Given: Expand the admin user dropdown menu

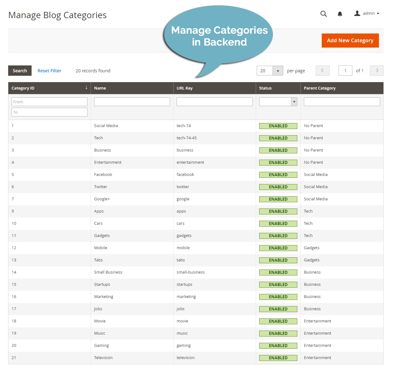Looking at the screenshot, I should 378,13.
